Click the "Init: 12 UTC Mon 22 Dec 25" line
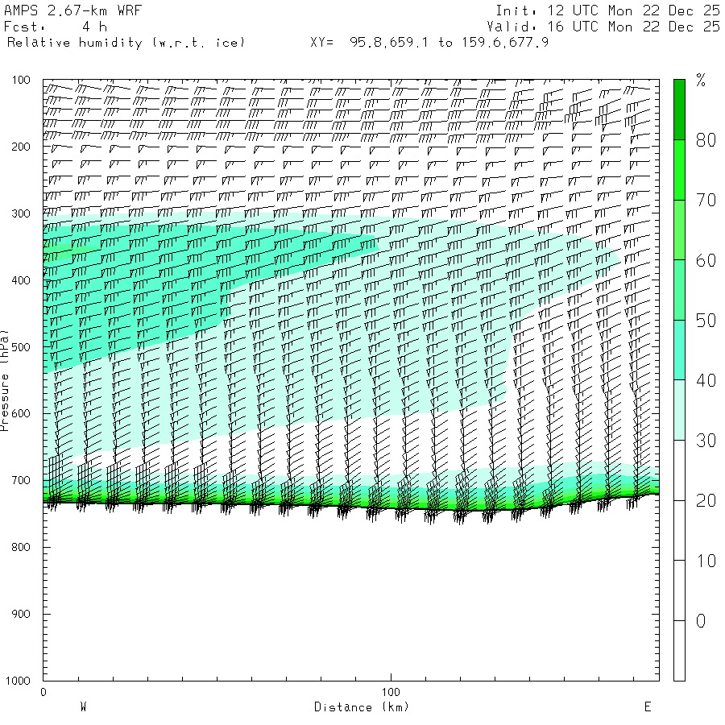 [607, 10]
